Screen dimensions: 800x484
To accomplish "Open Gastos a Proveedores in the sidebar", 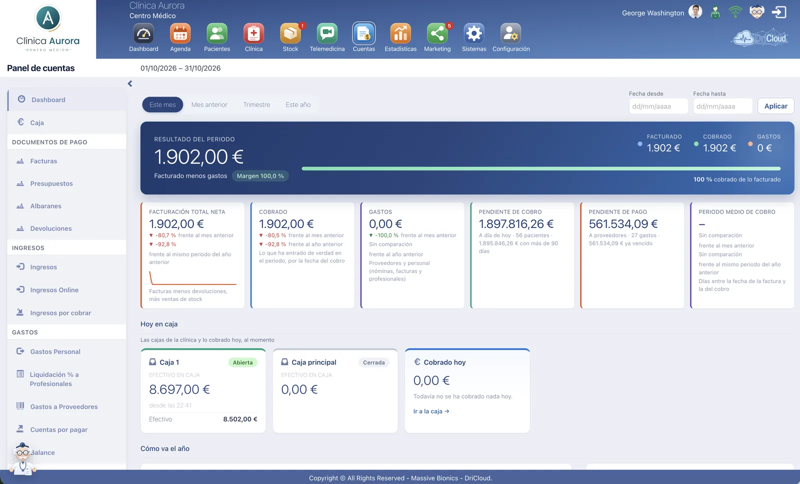I will (x=67, y=406).
